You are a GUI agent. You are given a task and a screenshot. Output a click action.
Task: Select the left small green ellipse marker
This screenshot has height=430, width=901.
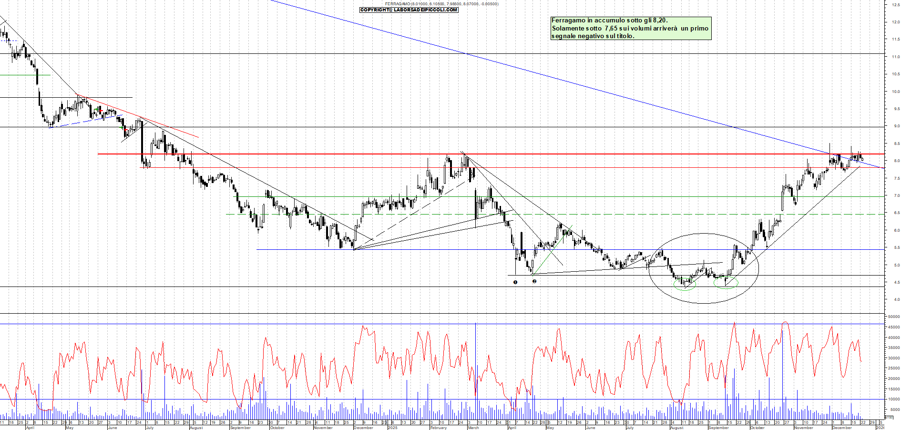pyautogui.click(x=685, y=285)
